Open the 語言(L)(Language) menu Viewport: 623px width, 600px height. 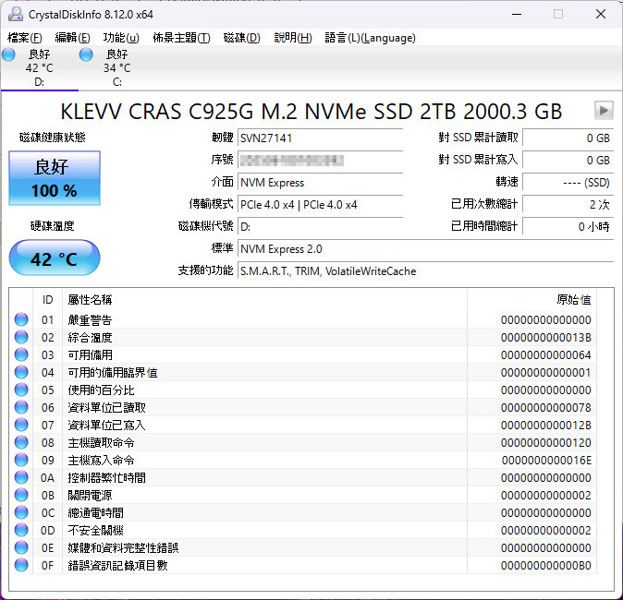point(370,38)
